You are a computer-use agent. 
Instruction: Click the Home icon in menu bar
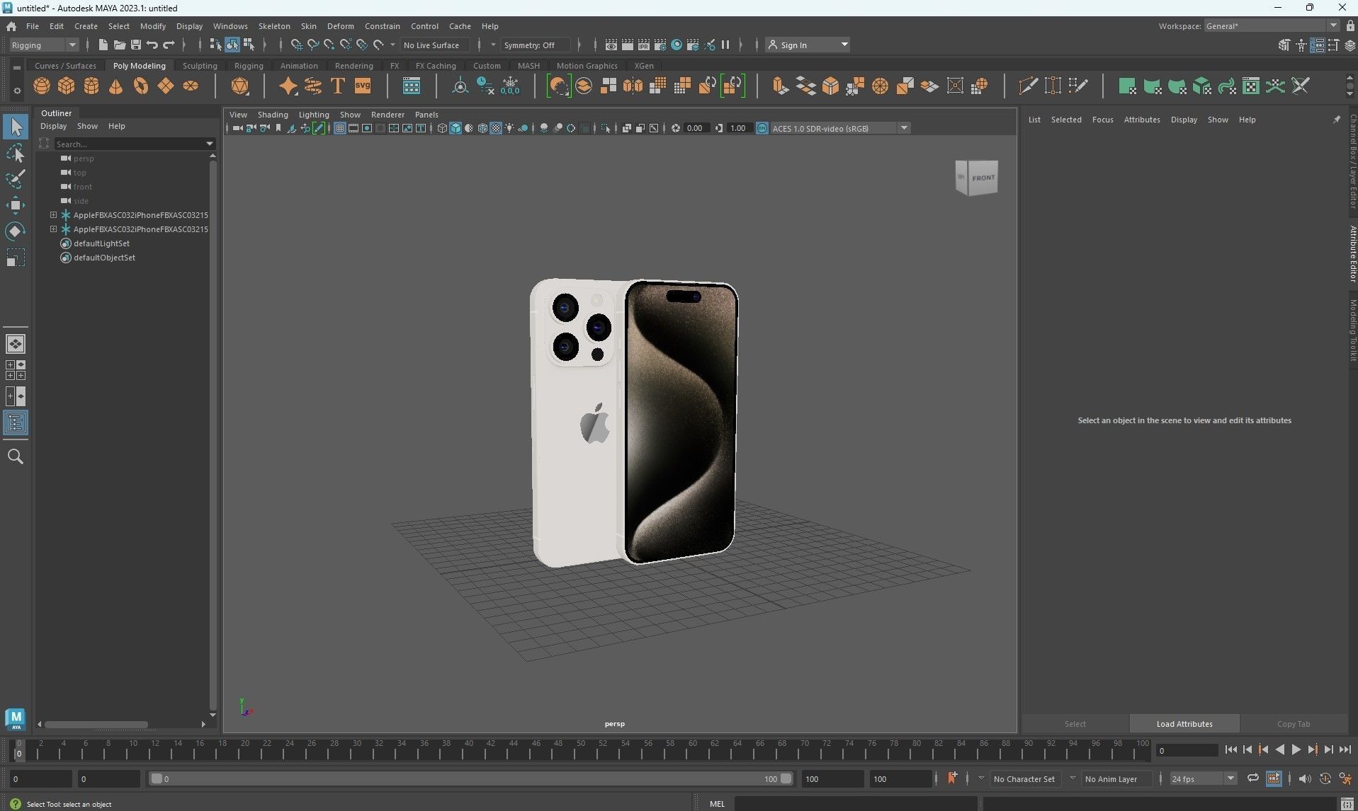coord(11,26)
